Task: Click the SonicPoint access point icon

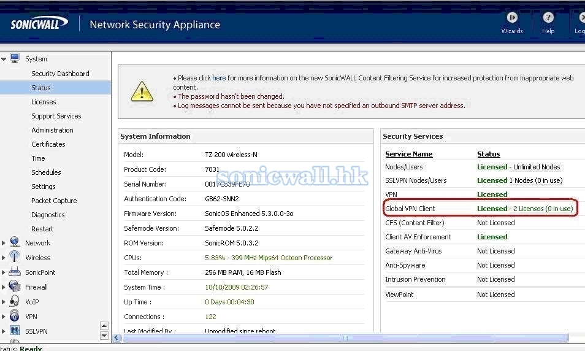Action: coord(15,271)
